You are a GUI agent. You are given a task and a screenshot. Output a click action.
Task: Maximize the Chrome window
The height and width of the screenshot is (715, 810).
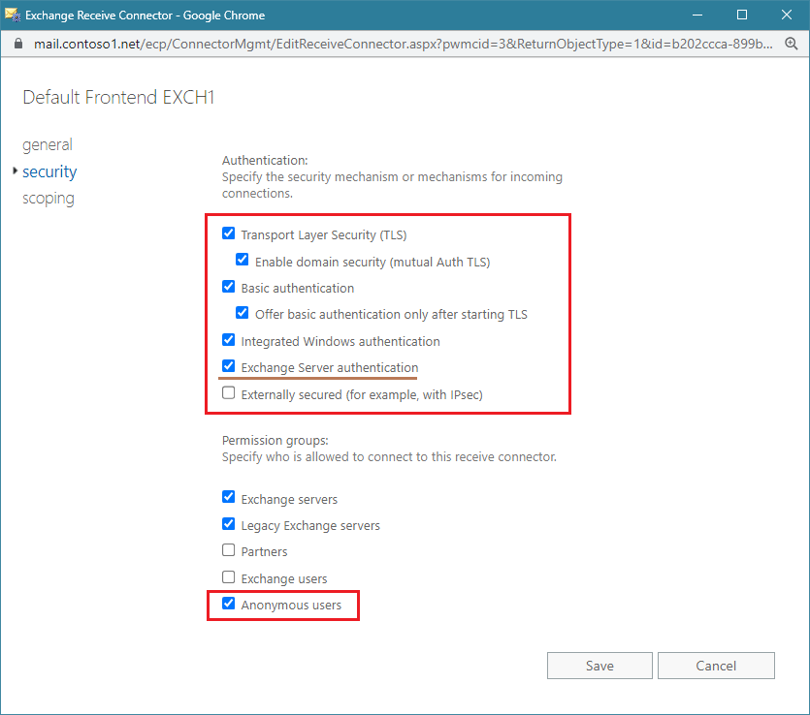[742, 15]
